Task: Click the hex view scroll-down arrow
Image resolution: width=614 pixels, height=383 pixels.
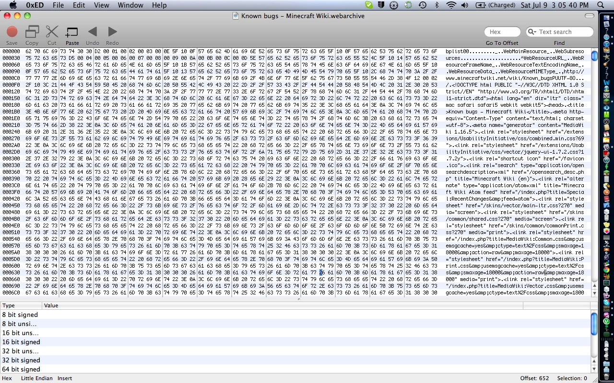Action: coord(595,293)
